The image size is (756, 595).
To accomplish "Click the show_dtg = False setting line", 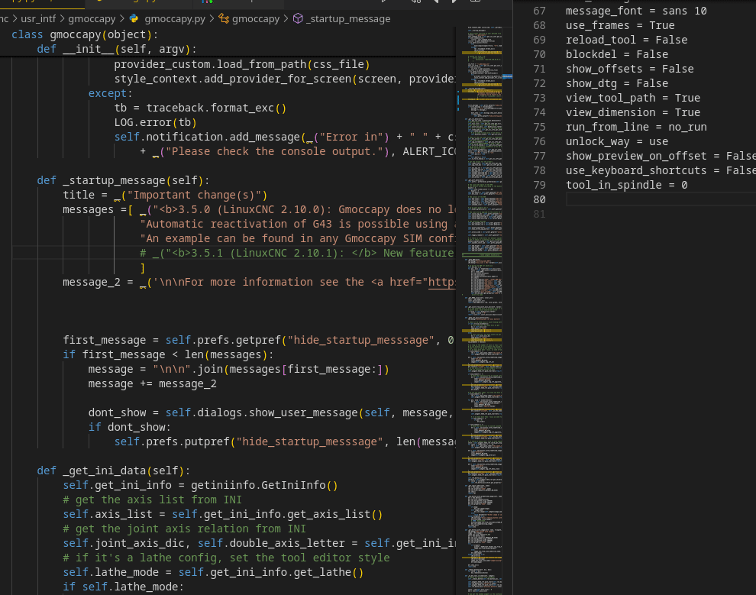I will 616,83.
